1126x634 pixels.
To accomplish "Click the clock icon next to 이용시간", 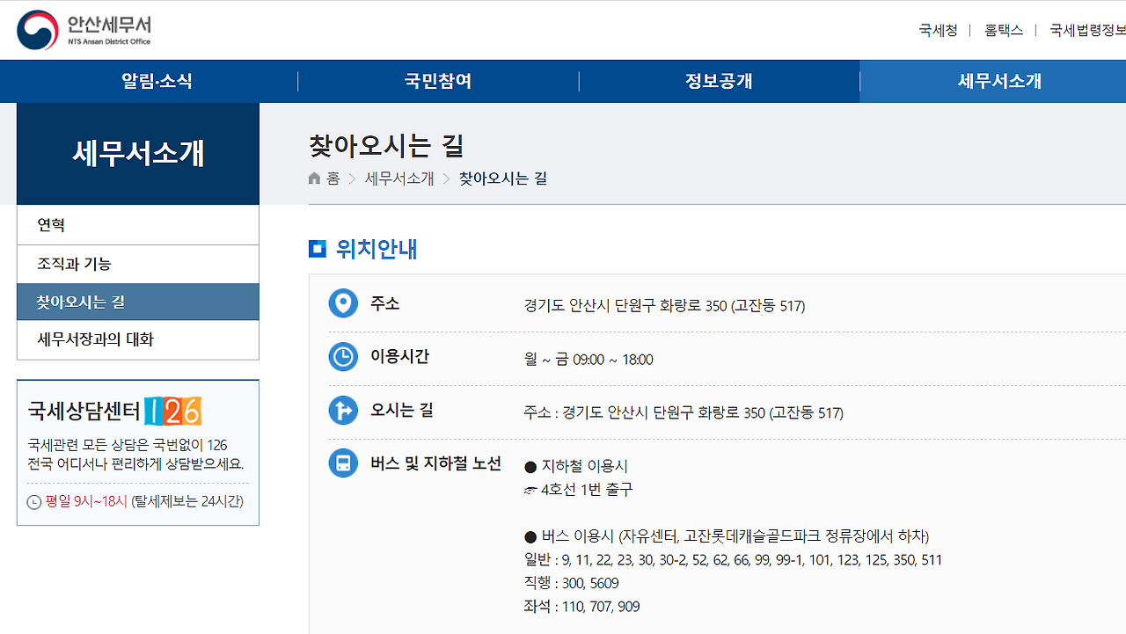I will tap(343, 356).
